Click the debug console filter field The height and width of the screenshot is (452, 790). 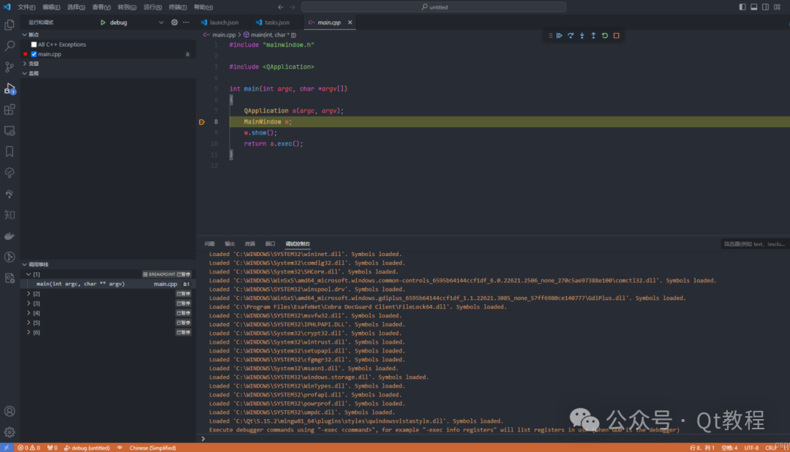click(x=755, y=244)
